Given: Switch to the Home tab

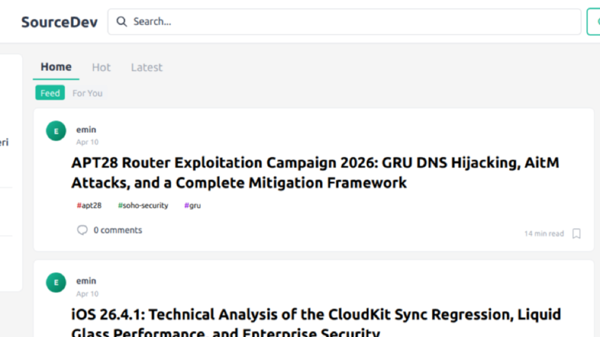Looking at the screenshot, I should (56, 66).
